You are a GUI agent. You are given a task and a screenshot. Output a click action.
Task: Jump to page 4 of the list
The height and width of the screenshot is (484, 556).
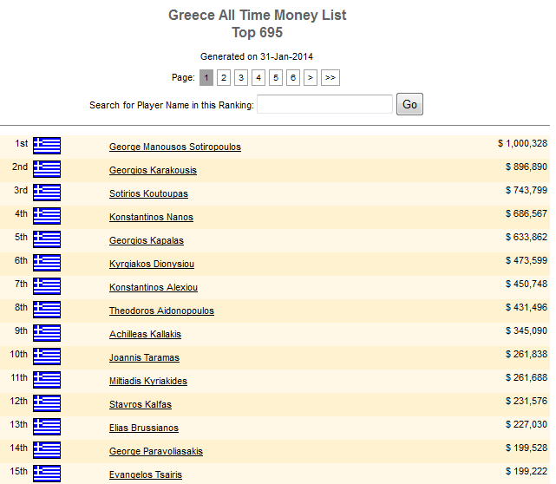tap(258, 78)
